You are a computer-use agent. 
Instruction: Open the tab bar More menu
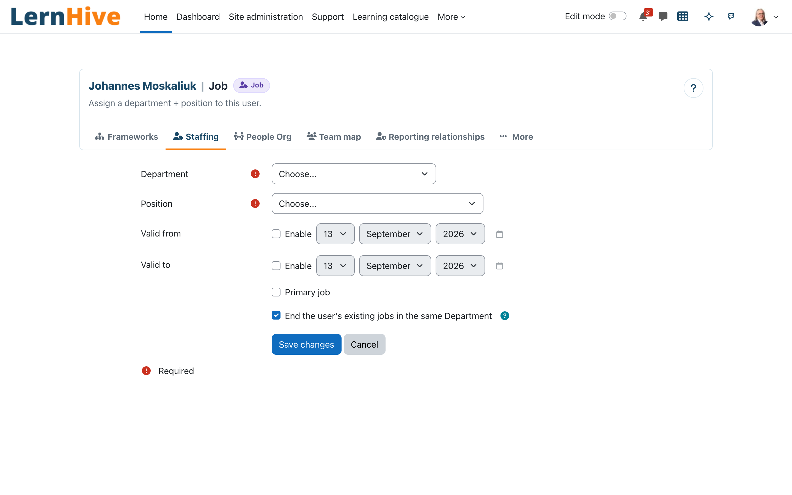pyautogui.click(x=516, y=136)
